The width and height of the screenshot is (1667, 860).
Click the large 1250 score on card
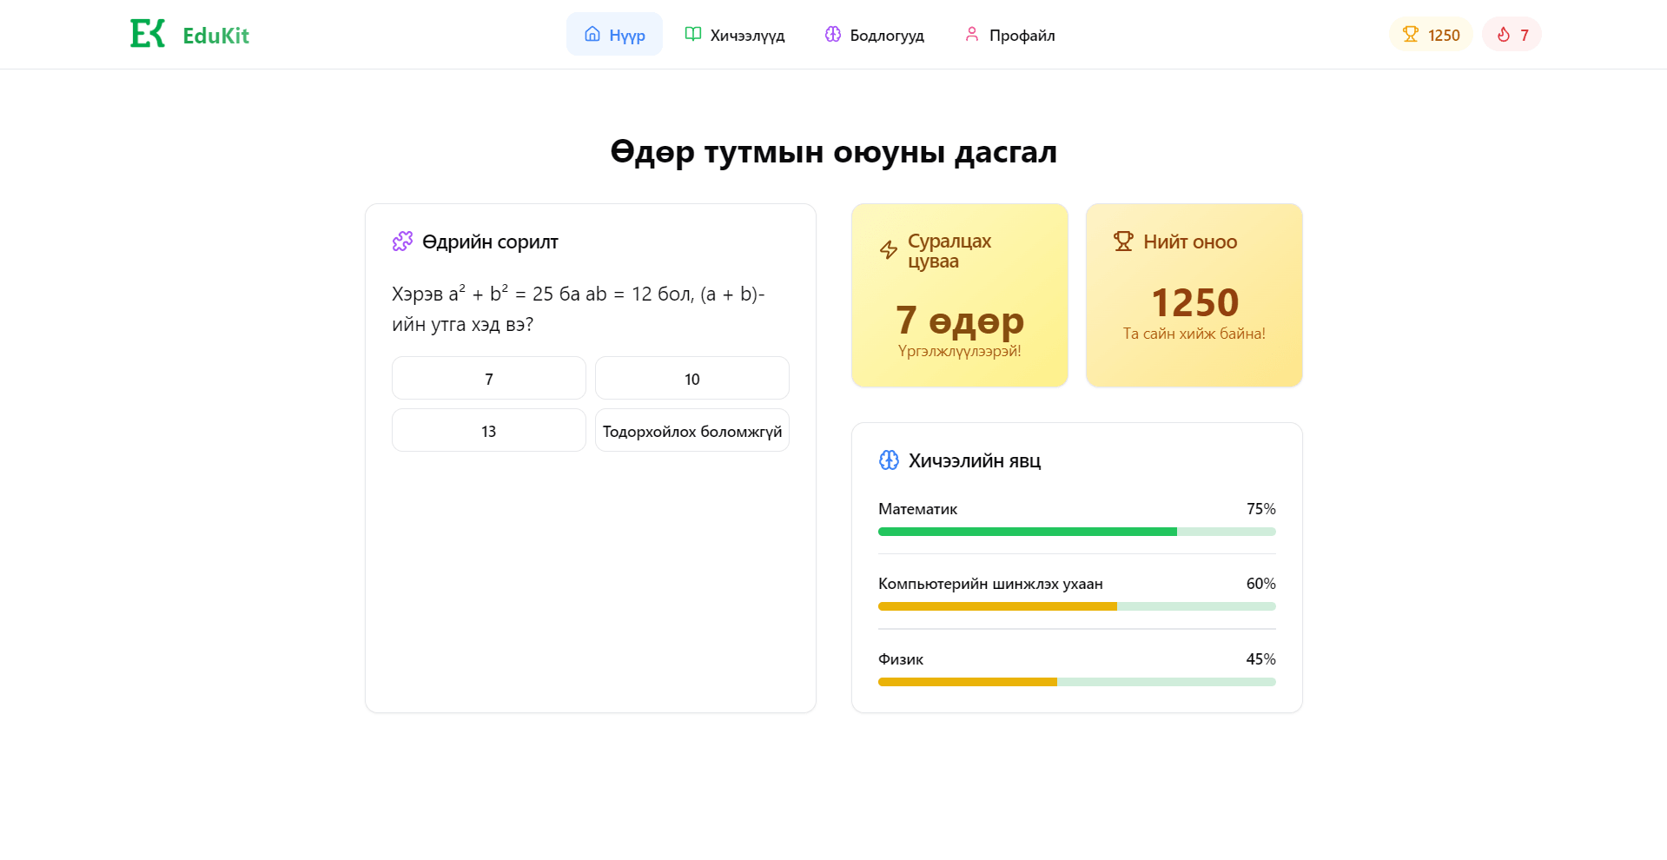click(1194, 302)
